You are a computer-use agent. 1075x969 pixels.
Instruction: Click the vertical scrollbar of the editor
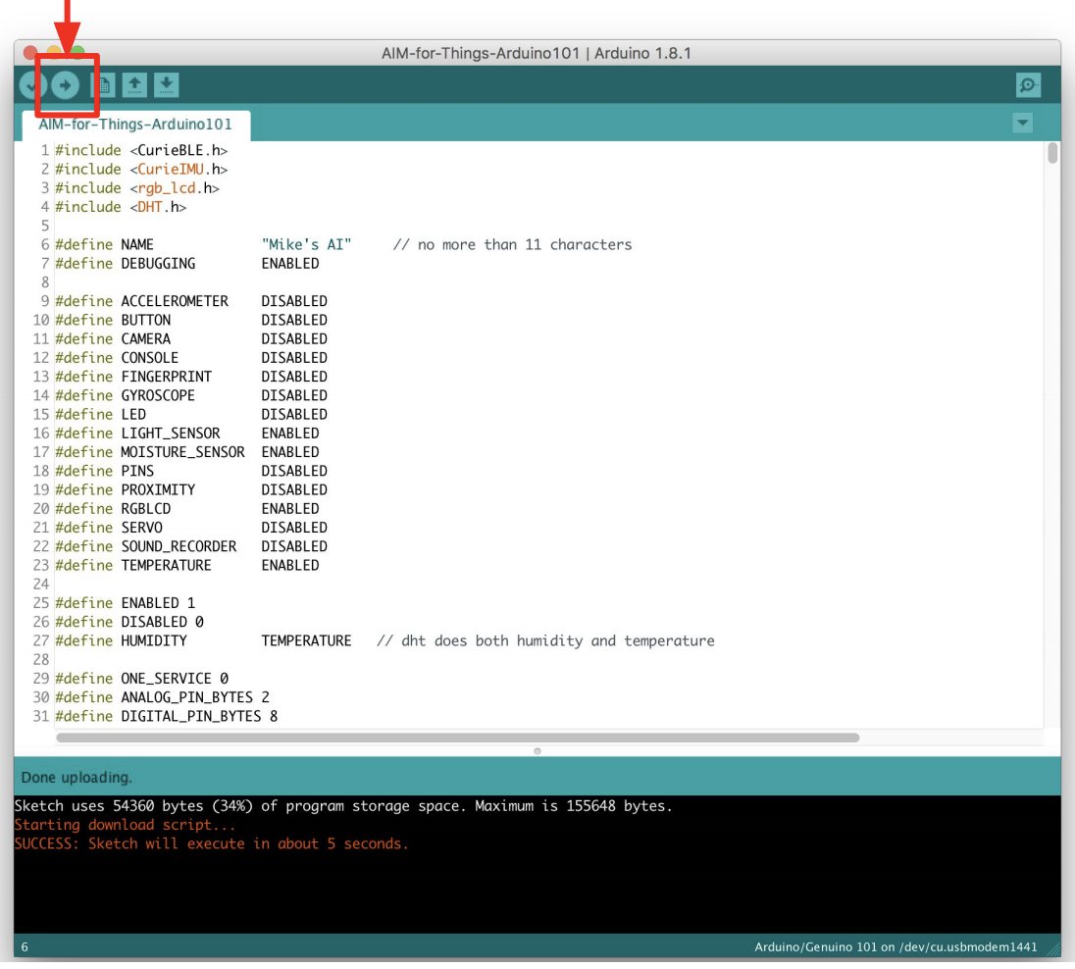[1052, 153]
